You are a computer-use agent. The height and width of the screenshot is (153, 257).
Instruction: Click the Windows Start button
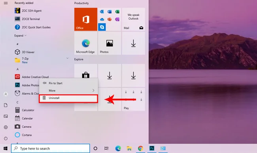click(x=6, y=148)
